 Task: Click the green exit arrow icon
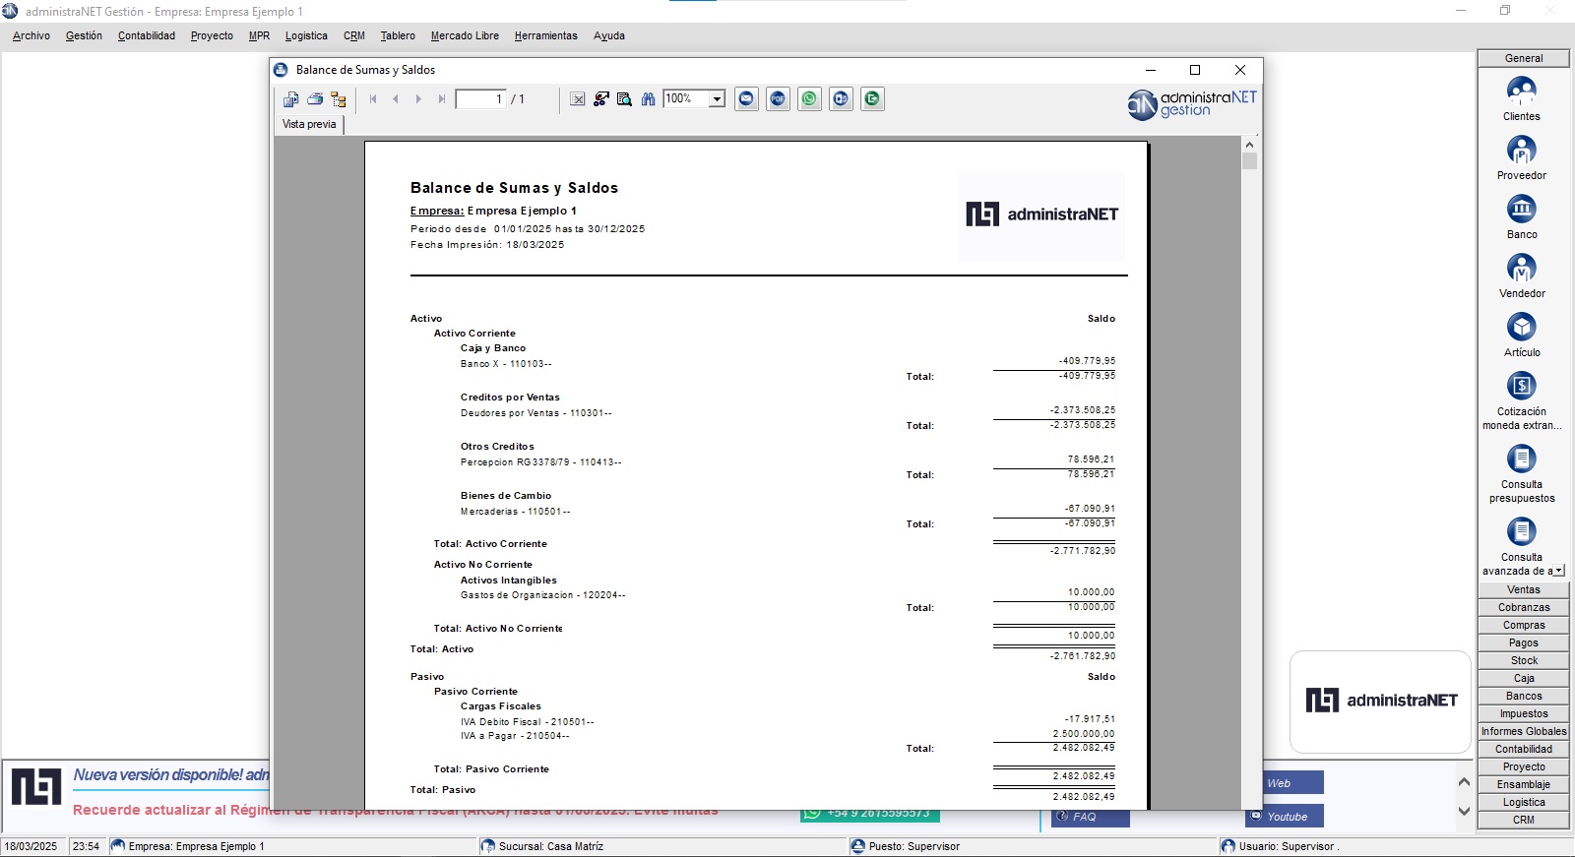pos(873,99)
